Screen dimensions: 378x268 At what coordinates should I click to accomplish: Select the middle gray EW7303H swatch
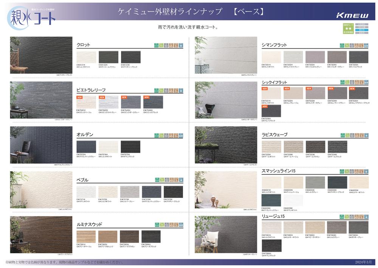(315, 57)
